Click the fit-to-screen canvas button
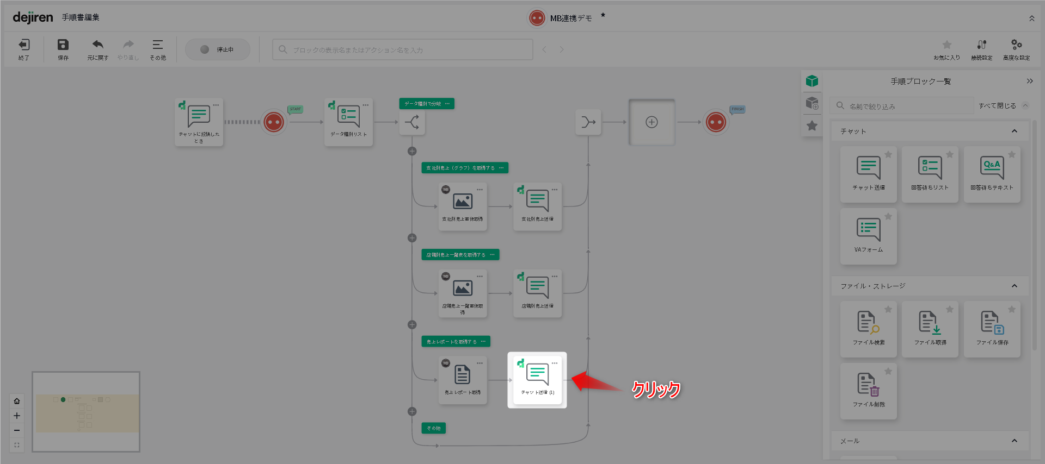 click(x=17, y=445)
